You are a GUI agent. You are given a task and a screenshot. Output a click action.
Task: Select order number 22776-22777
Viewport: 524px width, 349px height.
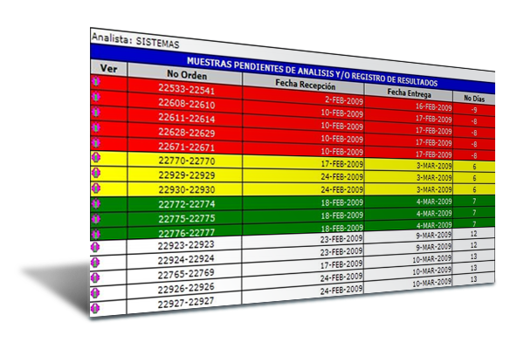tap(187, 232)
